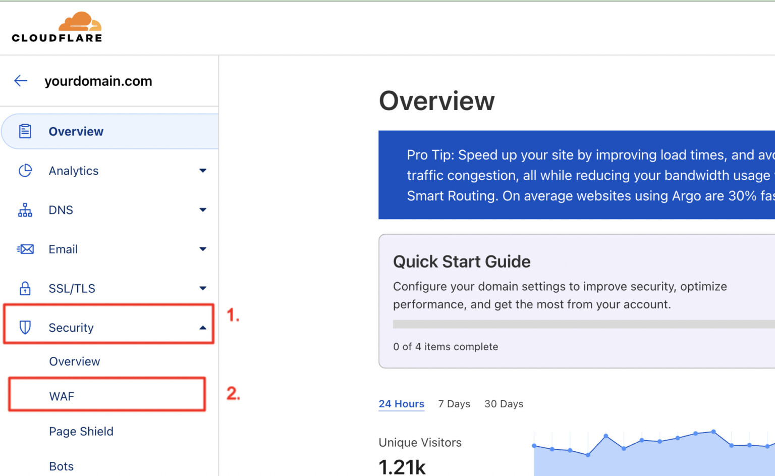This screenshot has width=775, height=476.
Task: Select the Email envelope icon
Action: click(x=25, y=249)
